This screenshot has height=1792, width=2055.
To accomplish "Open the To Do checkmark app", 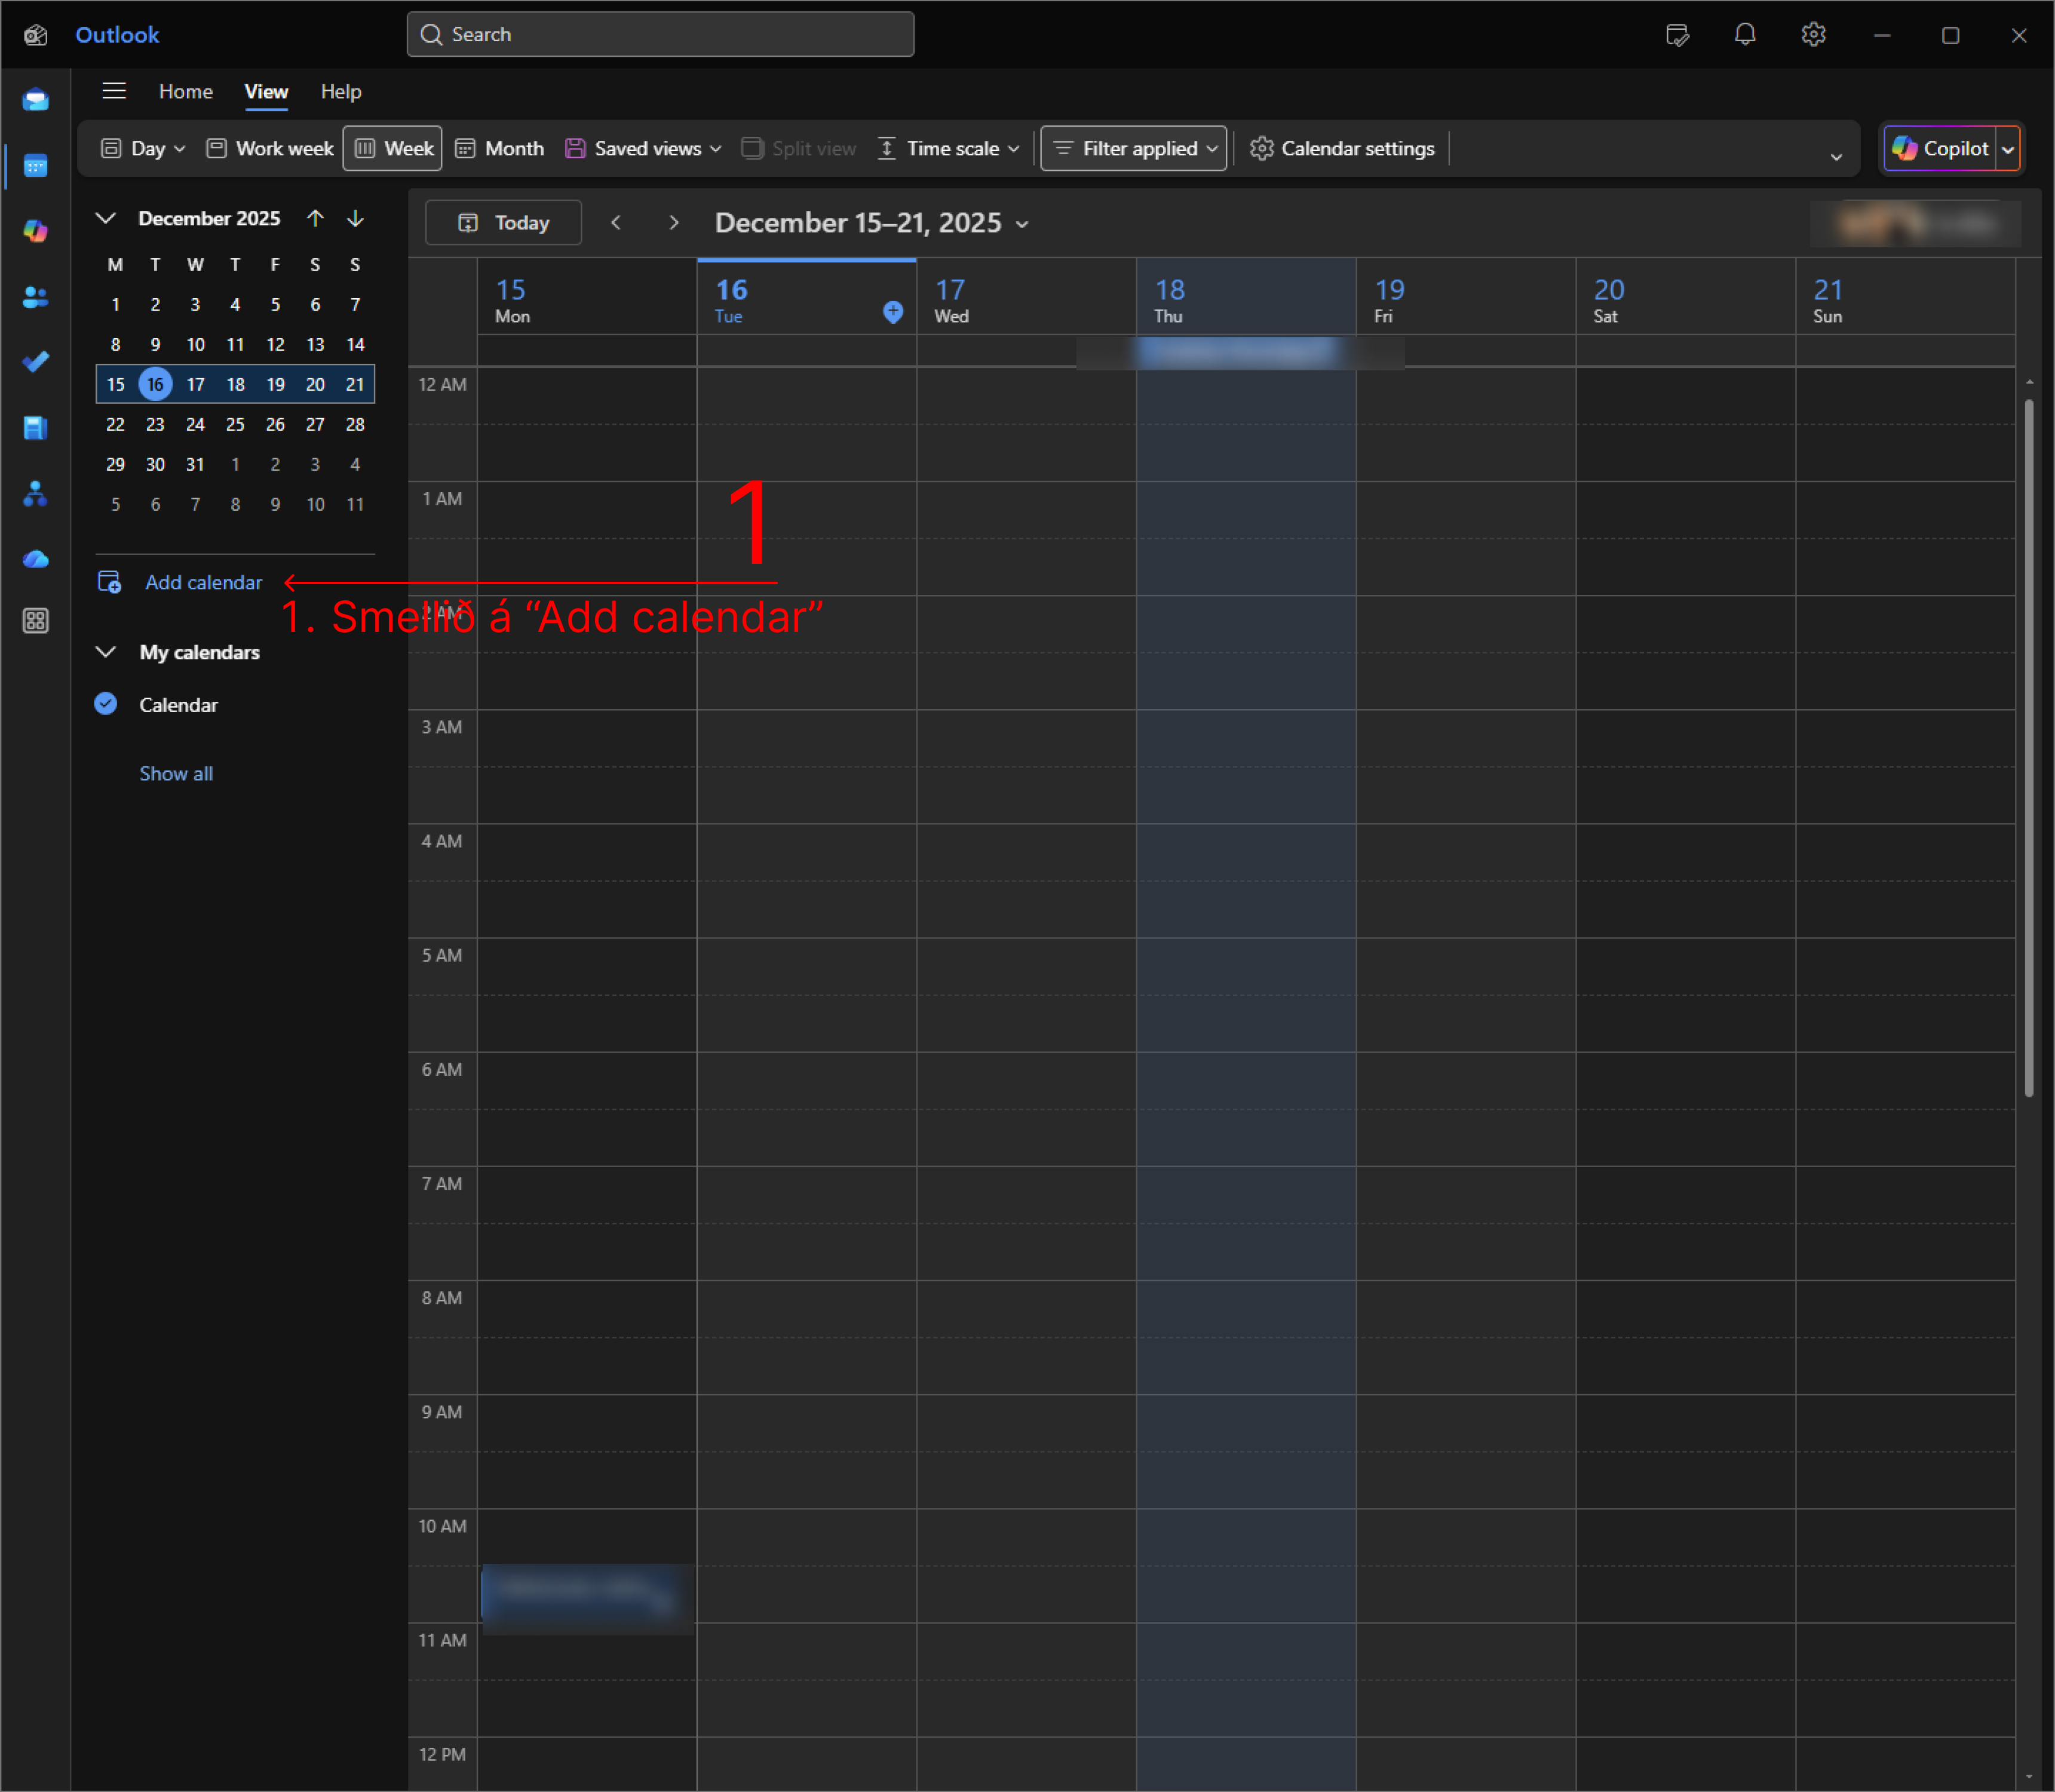I will coord(36,362).
